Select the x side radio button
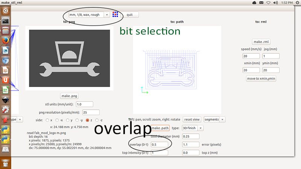301x169 pixels. (x=47, y=120)
